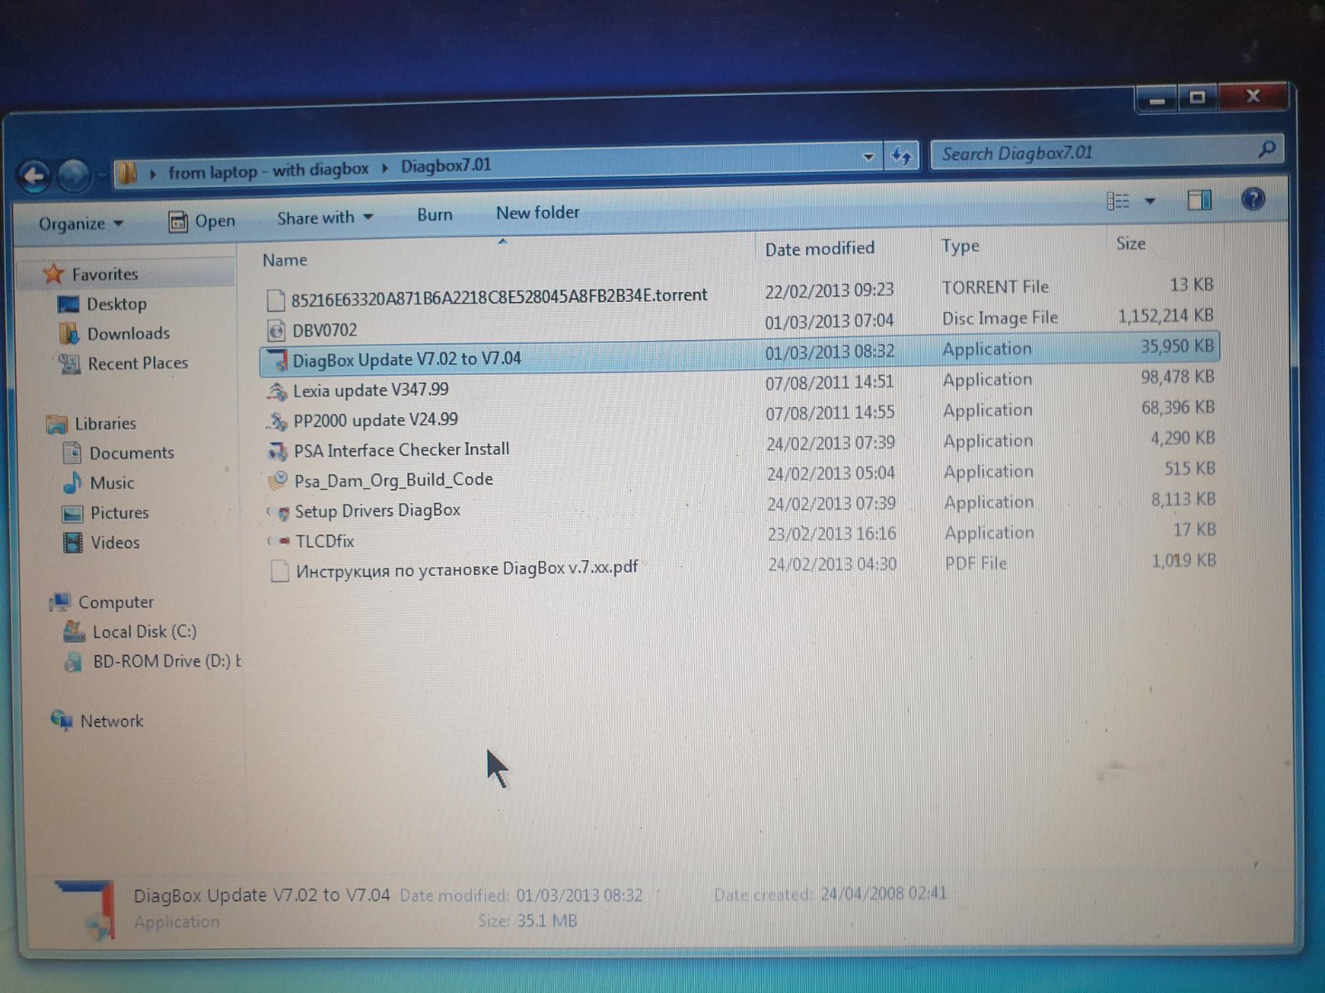Click the 'from laptop - with diagbox' breadcrumb

click(268, 171)
